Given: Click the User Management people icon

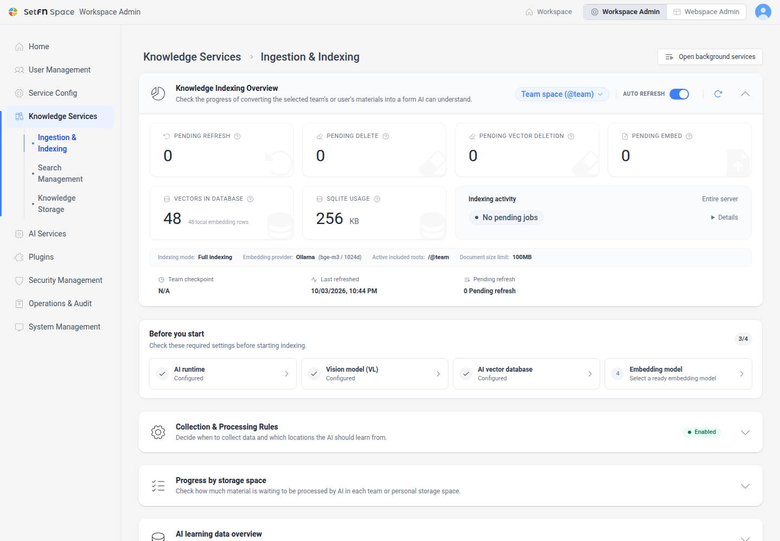Looking at the screenshot, I should click(x=19, y=70).
